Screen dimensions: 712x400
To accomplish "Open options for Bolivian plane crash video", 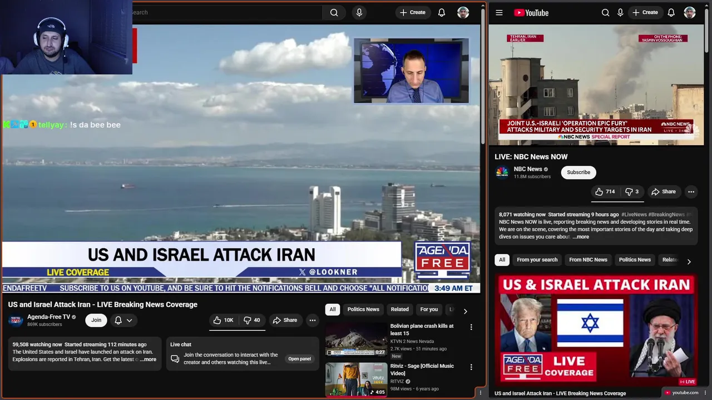I will (x=471, y=327).
